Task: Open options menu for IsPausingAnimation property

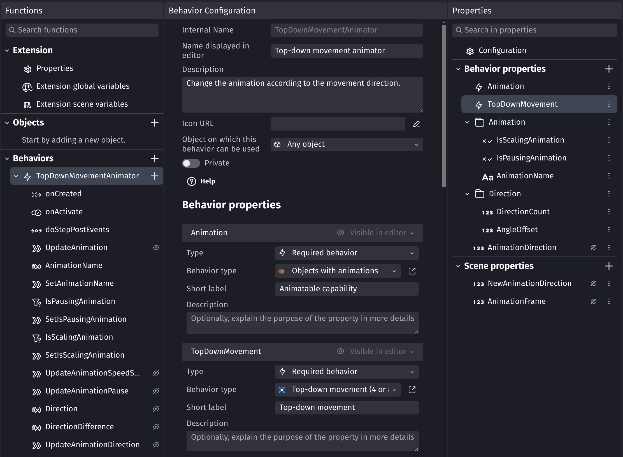Action: click(x=609, y=158)
